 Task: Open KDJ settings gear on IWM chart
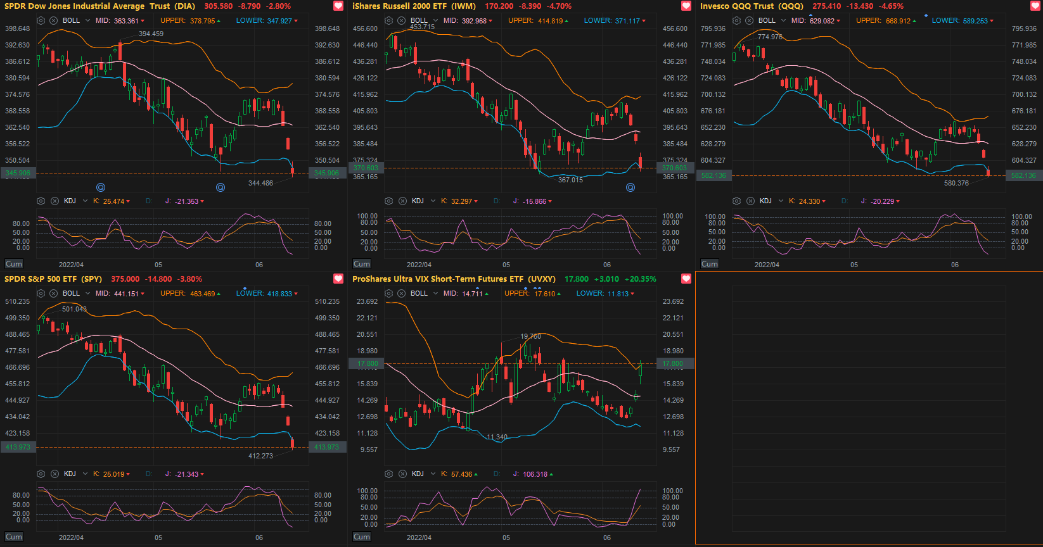click(389, 201)
